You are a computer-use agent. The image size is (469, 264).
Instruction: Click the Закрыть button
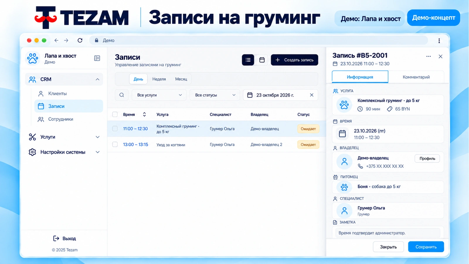tap(388, 247)
